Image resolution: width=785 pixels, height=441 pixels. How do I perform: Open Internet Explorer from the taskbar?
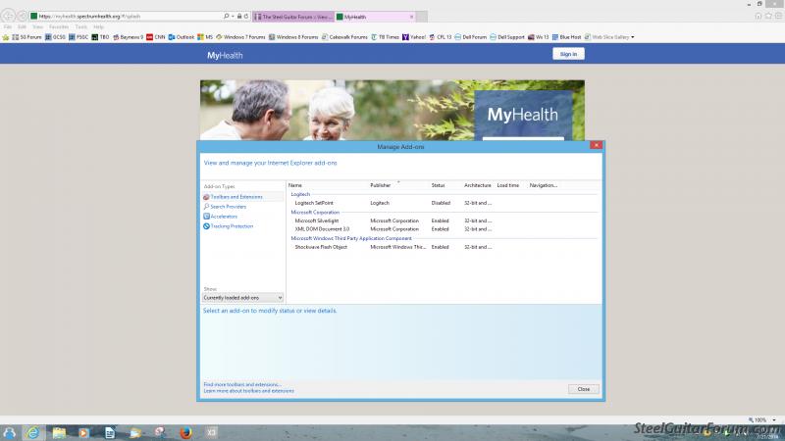(x=33, y=432)
